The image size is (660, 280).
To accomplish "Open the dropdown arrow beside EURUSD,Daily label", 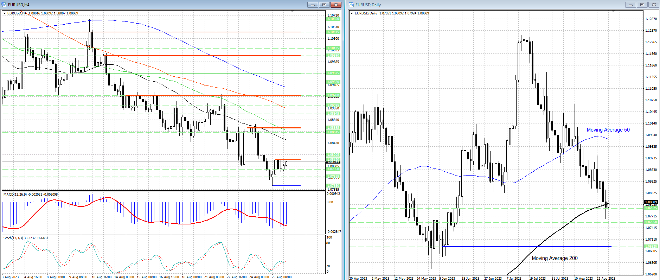I will click(352, 13).
